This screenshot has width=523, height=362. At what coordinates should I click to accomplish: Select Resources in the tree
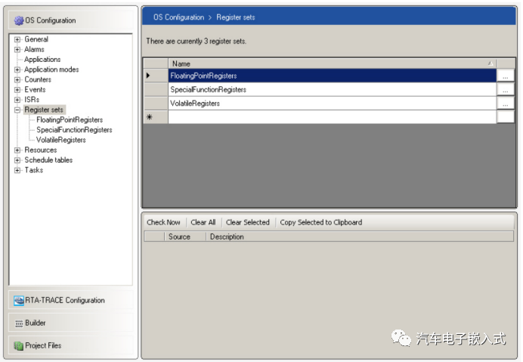coord(41,150)
